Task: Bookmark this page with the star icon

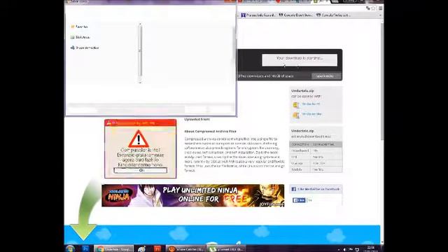Action: click(373, 8)
